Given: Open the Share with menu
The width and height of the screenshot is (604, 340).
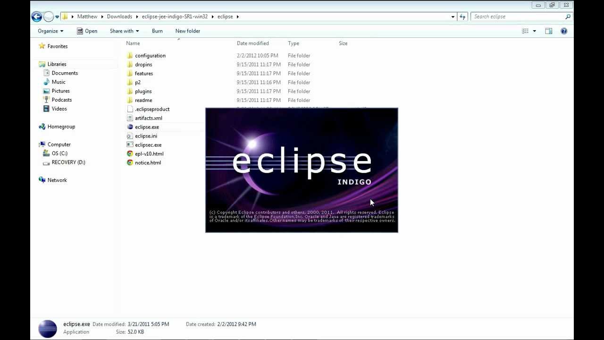Looking at the screenshot, I should (125, 31).
